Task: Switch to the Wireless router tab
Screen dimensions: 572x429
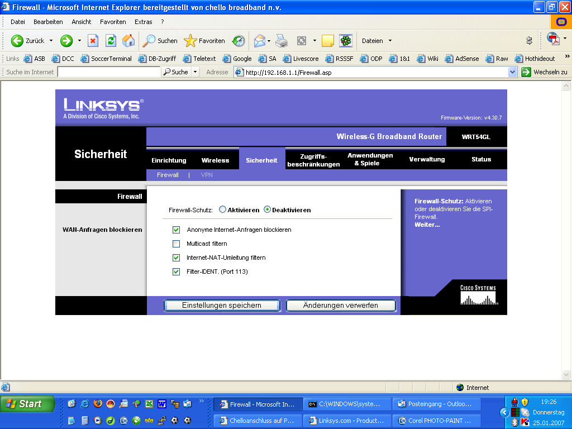Action: point(215,160)
